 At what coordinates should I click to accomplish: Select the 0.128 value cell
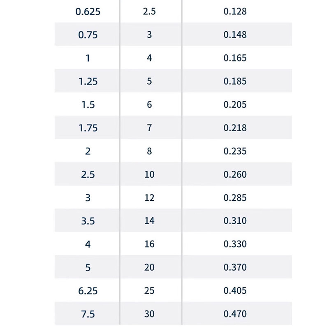pyautogui.click(x=235, y=12)
